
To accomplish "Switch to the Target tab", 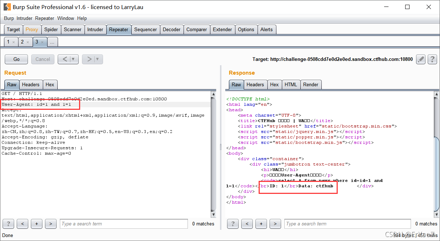I will [x=13, y=29].
